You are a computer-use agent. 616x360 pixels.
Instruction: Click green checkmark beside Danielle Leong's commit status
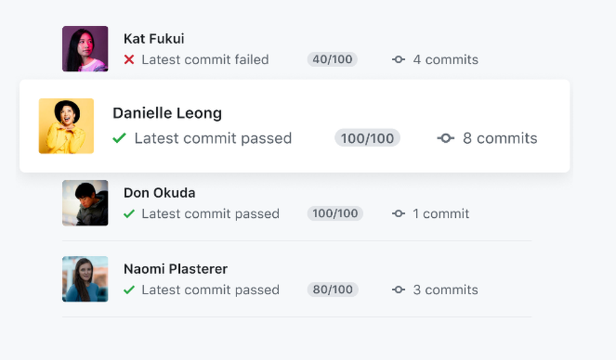point(119,138)
